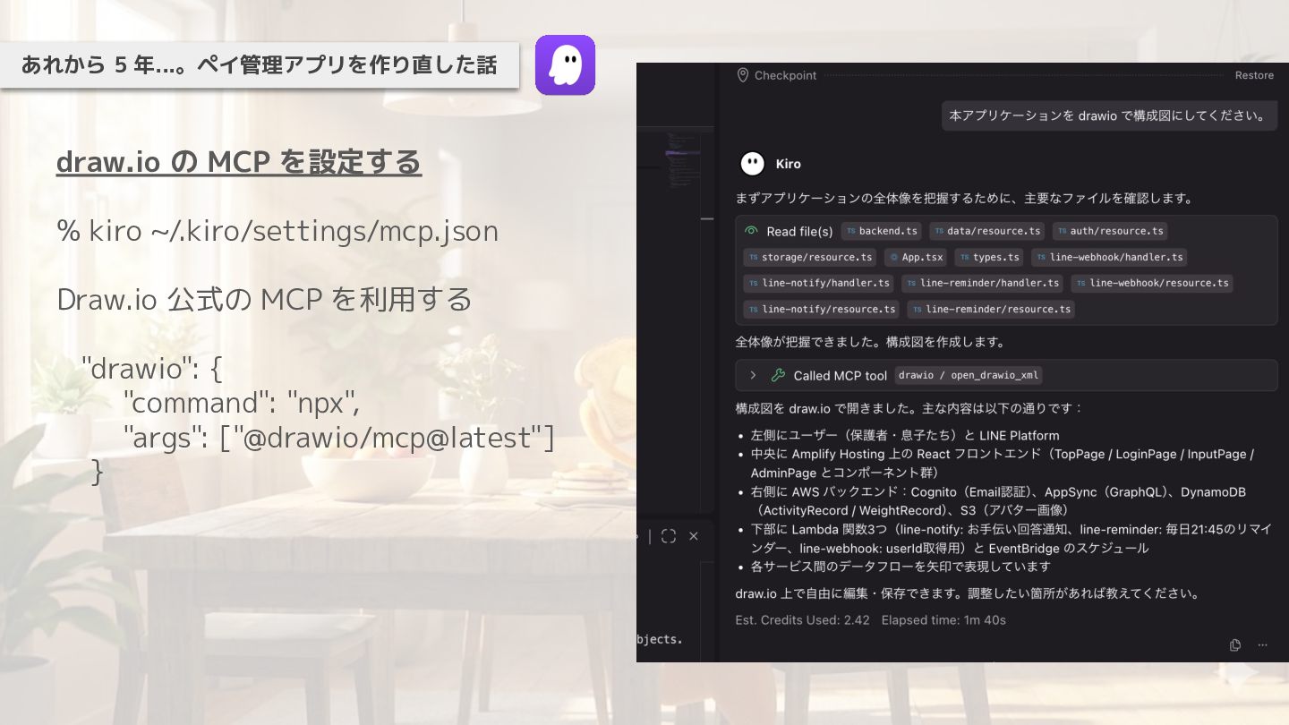Open the storage/resource.ts file chip
1289x725 pixels.
(x=809, y=257)
